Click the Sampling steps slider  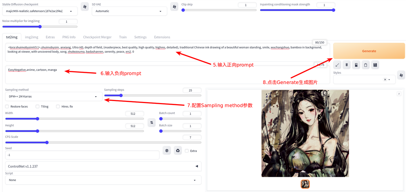(x=153, y=95)
